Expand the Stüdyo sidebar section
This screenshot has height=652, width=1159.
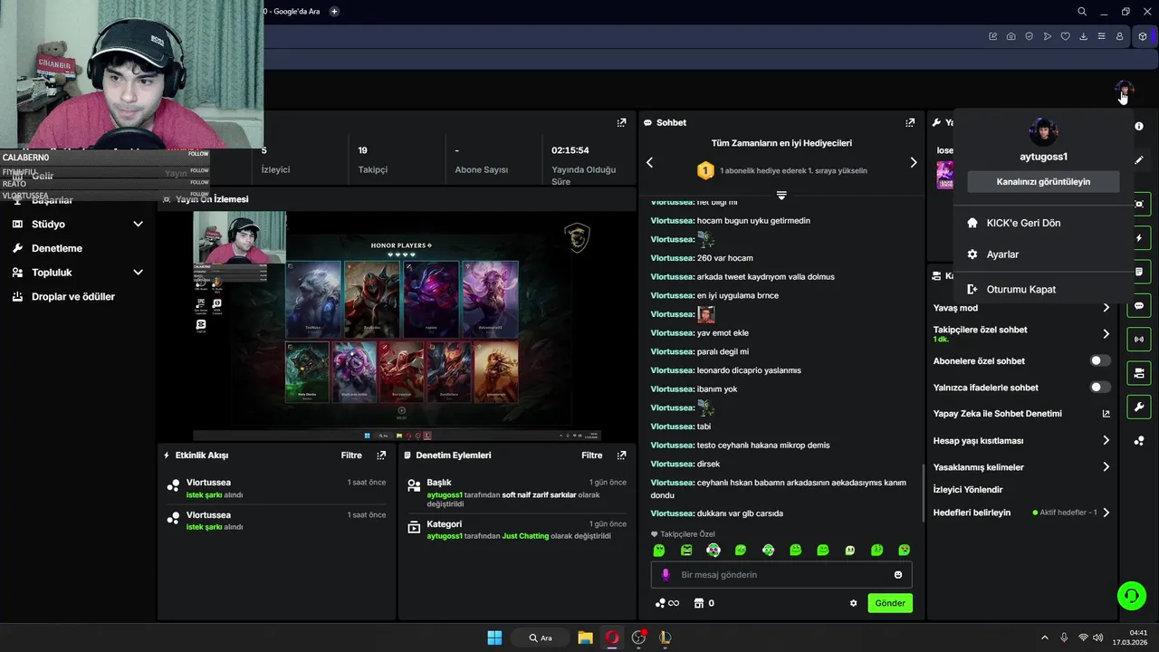click(138, 224)
